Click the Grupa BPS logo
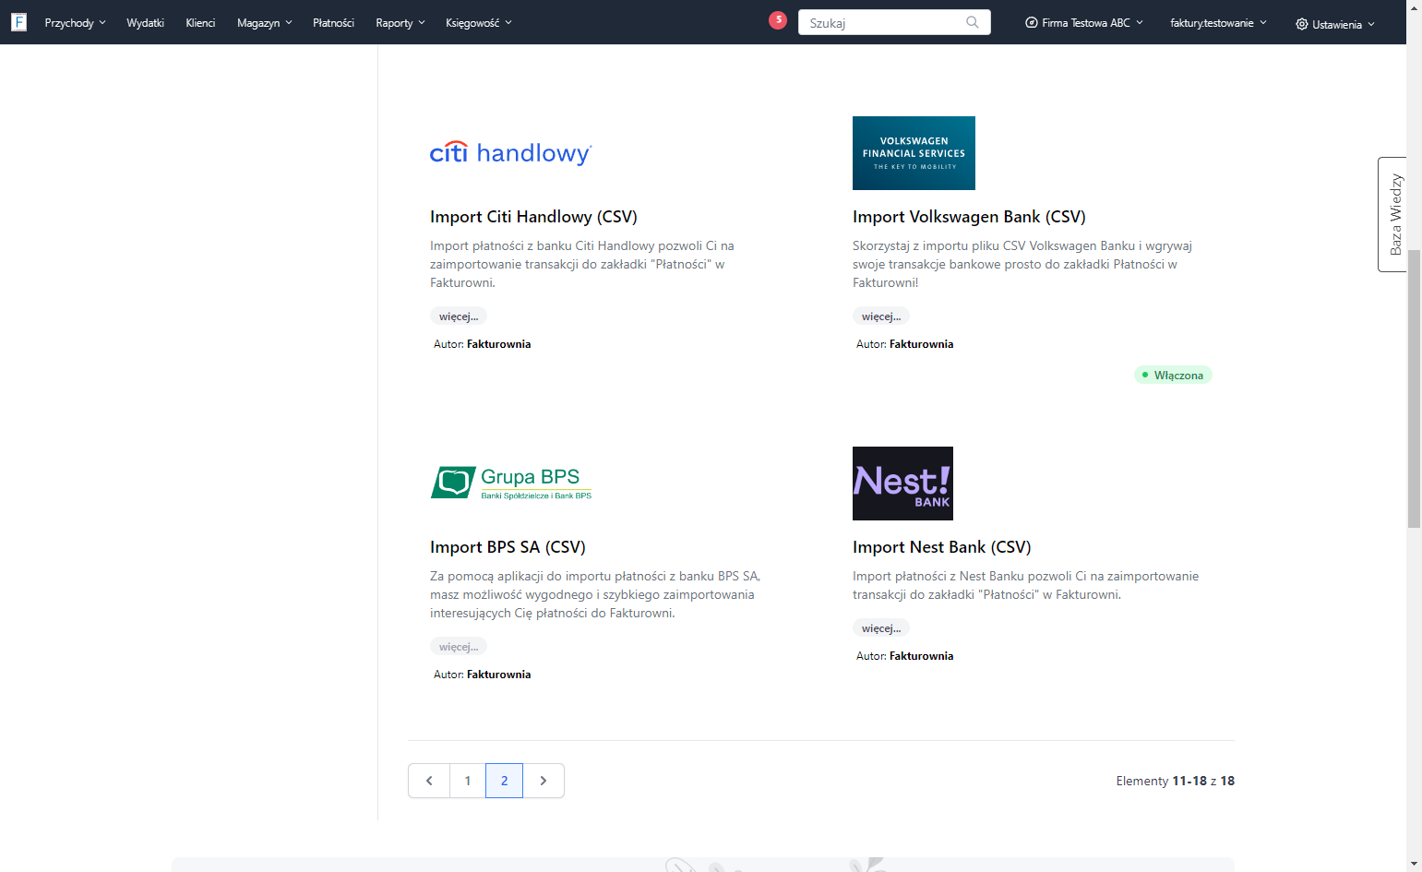This screenshot has height=872, width=1422. click(x=511, y=483)
